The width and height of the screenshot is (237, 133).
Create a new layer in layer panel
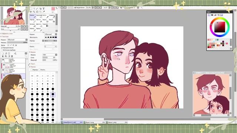click(3, 53)
